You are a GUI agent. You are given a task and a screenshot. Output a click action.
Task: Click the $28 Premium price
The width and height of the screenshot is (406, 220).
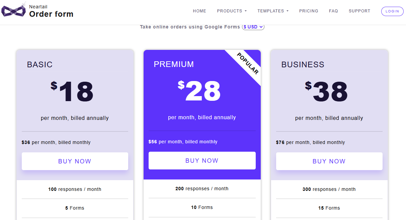click(199, 91)
